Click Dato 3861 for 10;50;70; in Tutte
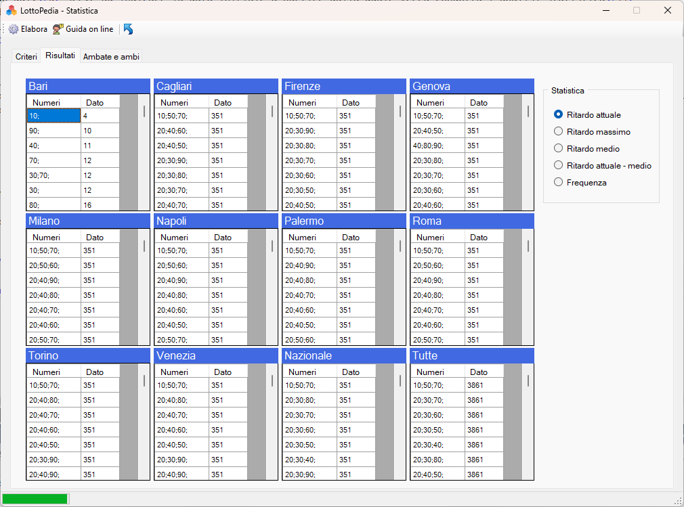Viewport: 684px width, 507px height. click(x=484, y=385)
